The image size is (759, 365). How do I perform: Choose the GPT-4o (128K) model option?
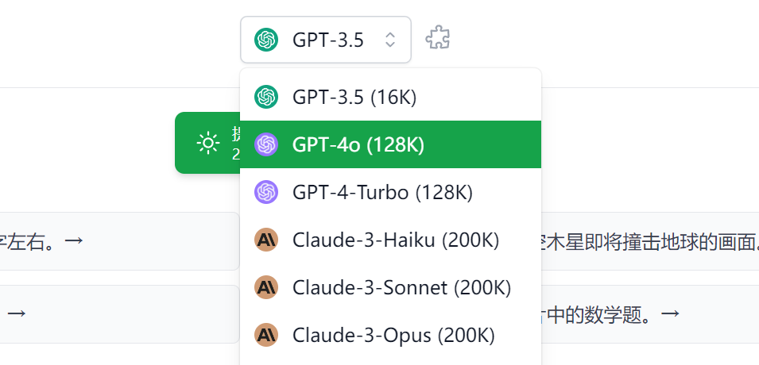pyautogui.click(x=391, y=144)
